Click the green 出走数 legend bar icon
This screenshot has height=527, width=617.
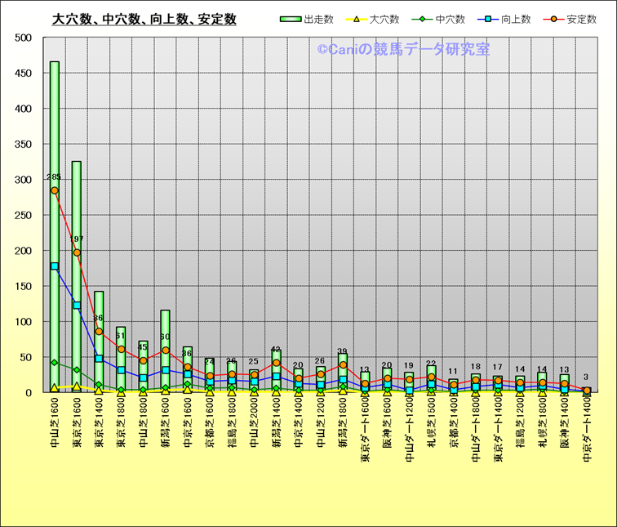290,19
